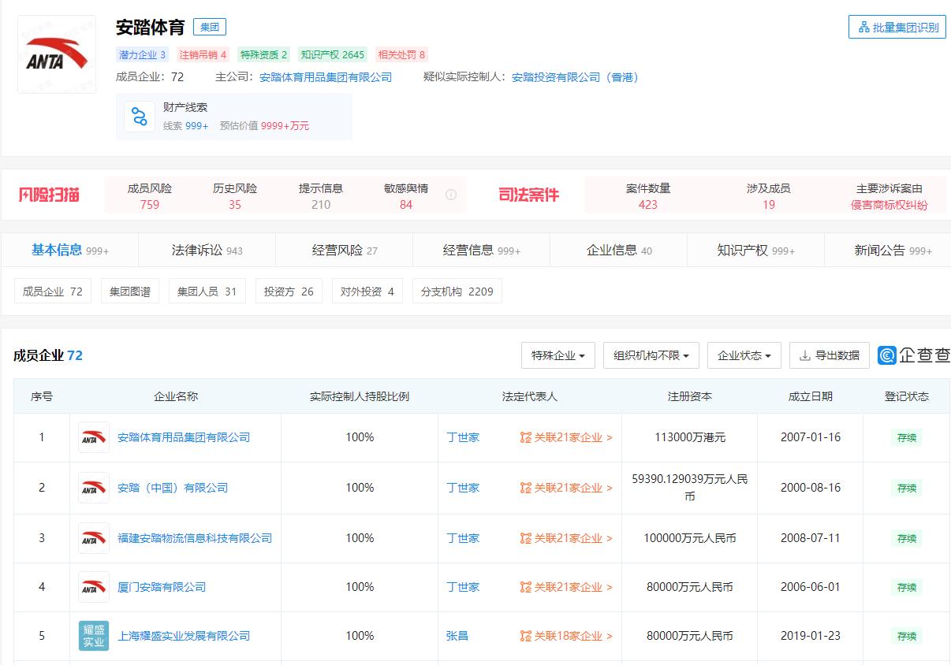Click the red 风险扫描 label icon
Viewport: 951px width, 665px height.
(48, 195)
